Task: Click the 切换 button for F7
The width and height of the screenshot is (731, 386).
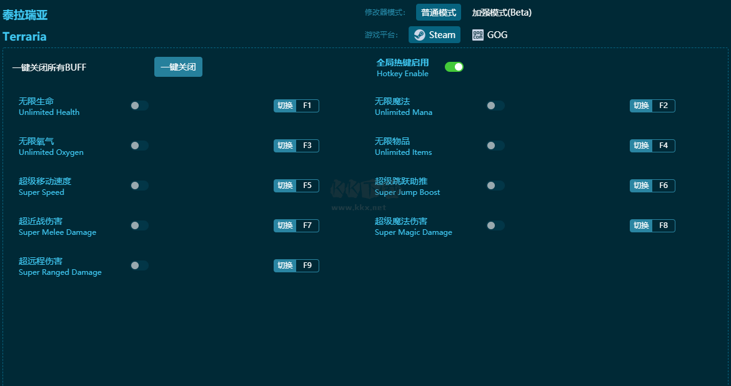Action: point(285,225)
